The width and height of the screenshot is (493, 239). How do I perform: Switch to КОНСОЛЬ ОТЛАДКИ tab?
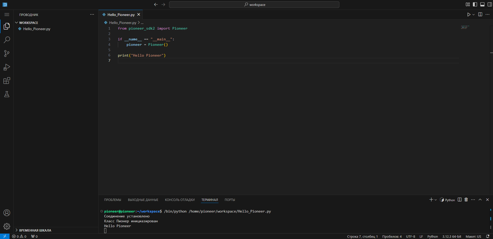click(180, 200)
